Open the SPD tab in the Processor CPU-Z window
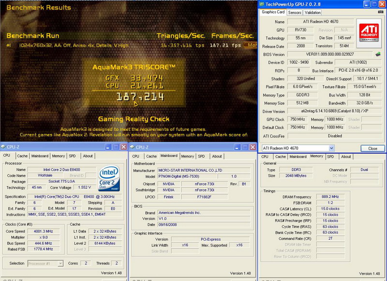This screenshot has height=281, width=387. click(72, 156)
